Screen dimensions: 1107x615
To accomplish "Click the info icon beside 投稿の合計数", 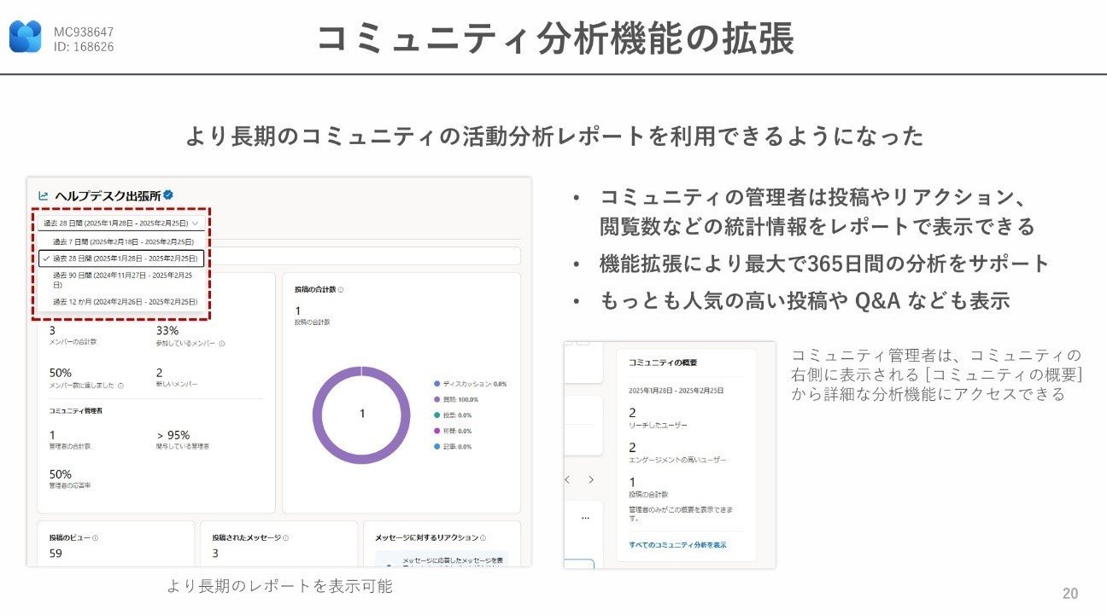I will [341, 290].
